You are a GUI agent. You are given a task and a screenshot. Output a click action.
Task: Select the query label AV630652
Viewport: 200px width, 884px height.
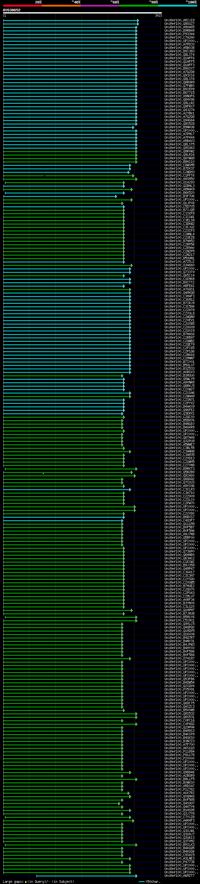click(x=12, y=10)
